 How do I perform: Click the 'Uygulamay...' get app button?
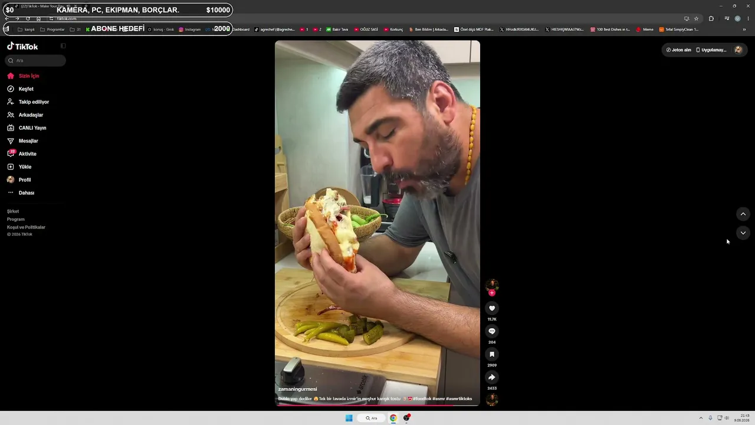click(711, 50)
